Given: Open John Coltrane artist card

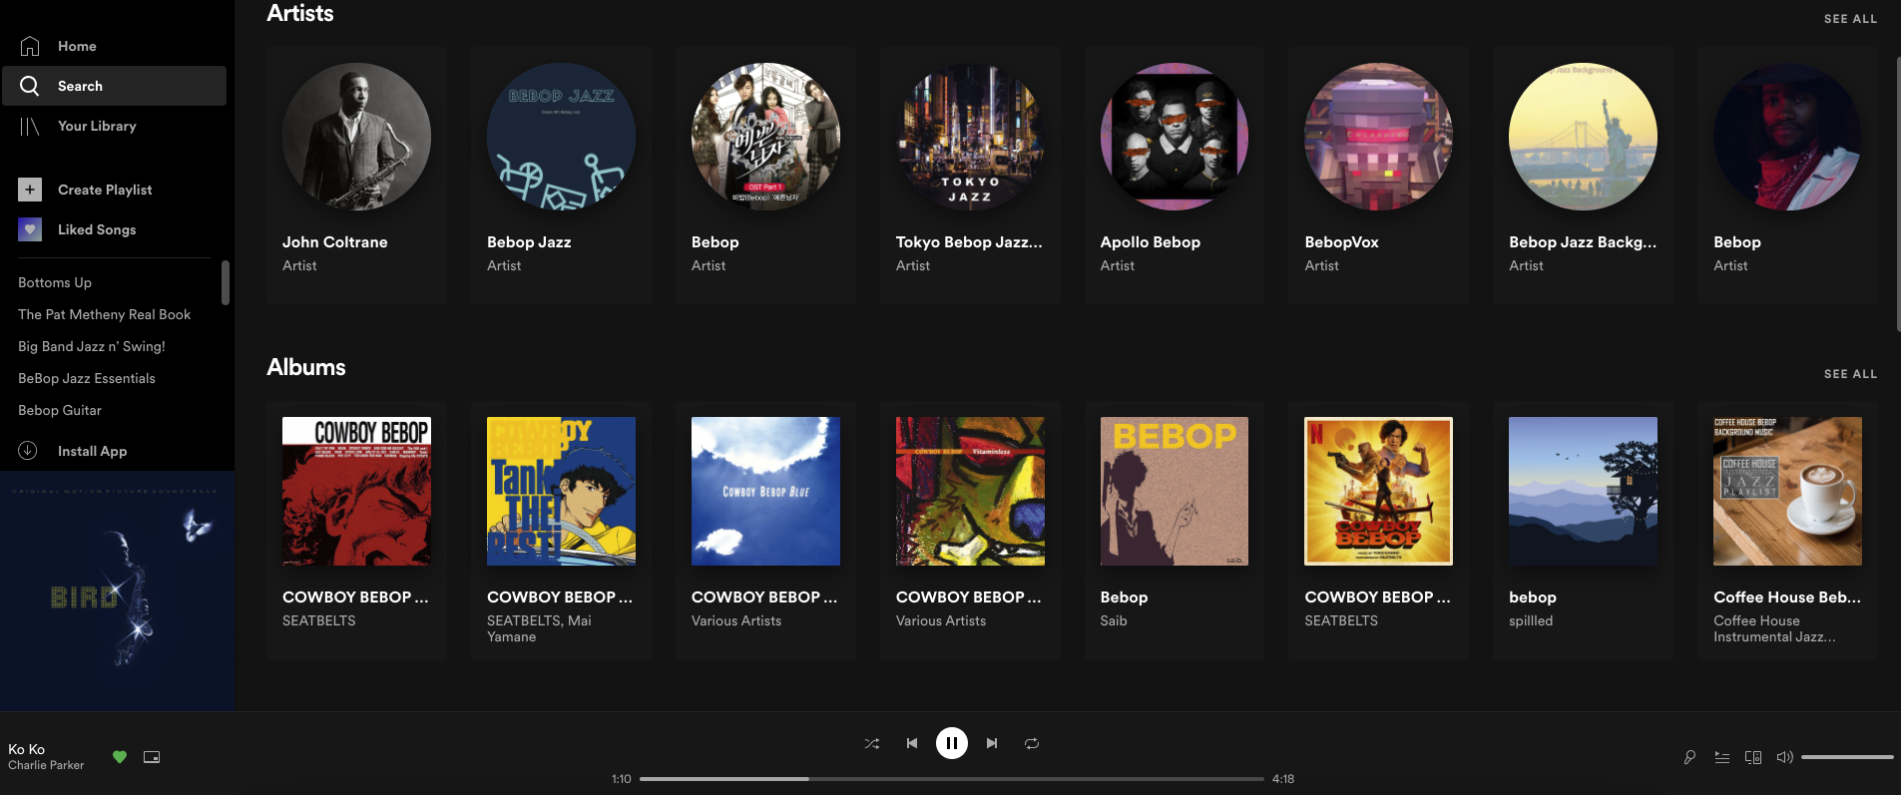Looking at the screenshot, I should (356, 175).
